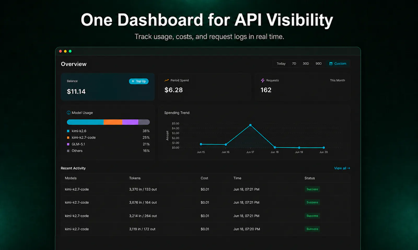Click the Balance amount $11.14
This screenshot has width=418, height=250.
76,91
